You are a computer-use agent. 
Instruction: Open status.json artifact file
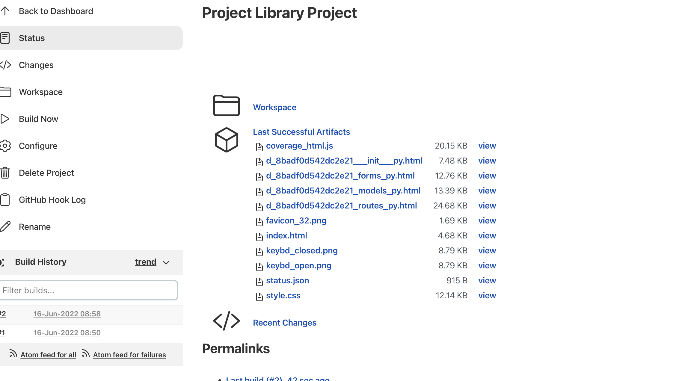coord(287,281)
